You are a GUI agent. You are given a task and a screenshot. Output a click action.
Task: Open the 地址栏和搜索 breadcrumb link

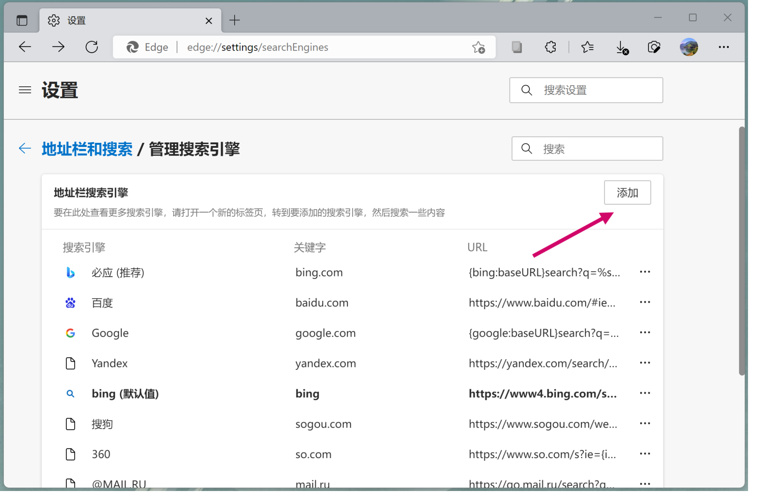coord(87,149)
